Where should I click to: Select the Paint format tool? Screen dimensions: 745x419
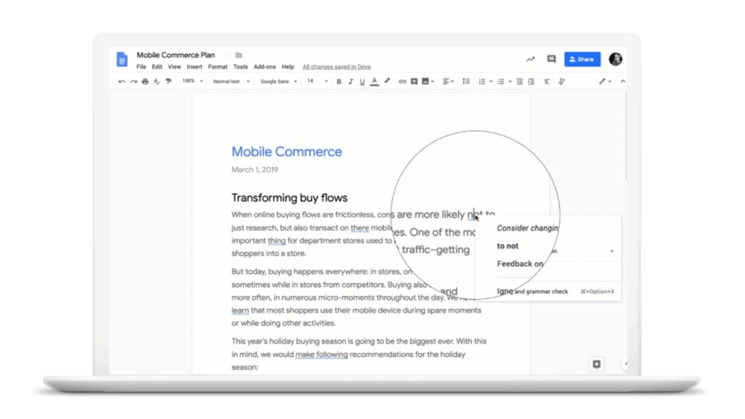tap(168, 82)
